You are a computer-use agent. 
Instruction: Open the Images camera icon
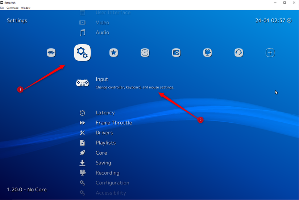coord(176,53)
